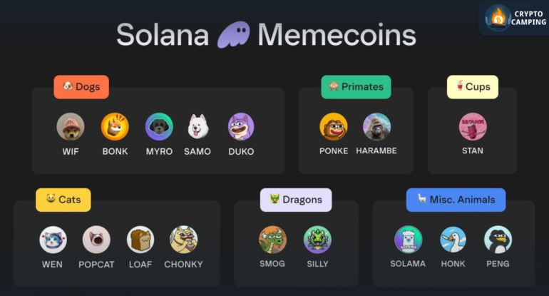Click the MYRO black dog icon
The width and height of the screenshot is (549, 296).
tap(159, 126)
